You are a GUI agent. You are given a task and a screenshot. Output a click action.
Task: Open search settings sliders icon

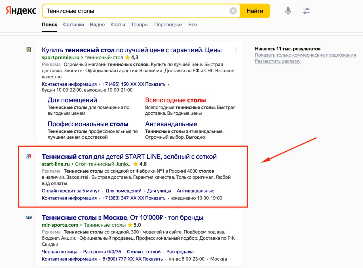[306, 11]
